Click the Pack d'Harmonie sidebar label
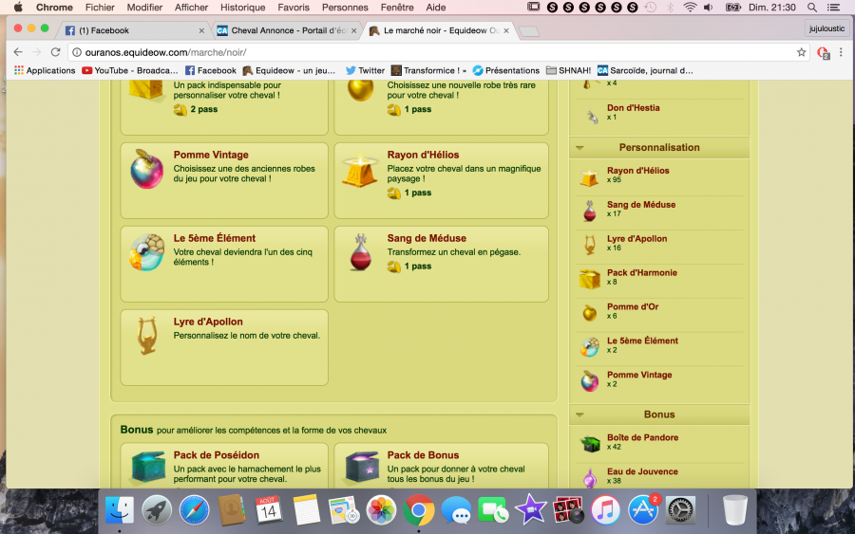This screenshot has width=855, height=534. tap(642, 273)
